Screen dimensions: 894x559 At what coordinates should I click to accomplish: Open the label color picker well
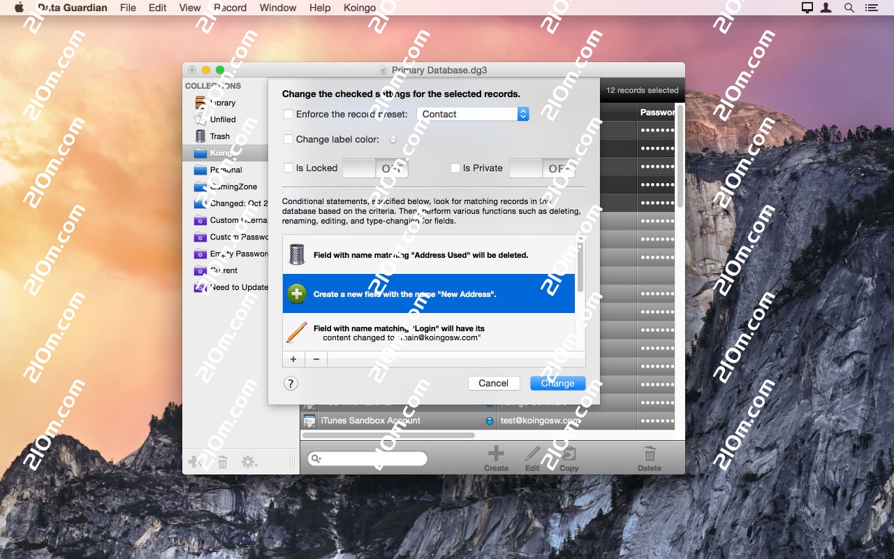click(x=393, y=139)
